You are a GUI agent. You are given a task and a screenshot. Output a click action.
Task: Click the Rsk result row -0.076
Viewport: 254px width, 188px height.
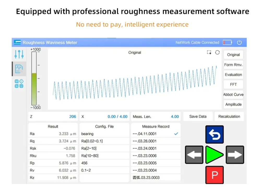coord(53,148)
